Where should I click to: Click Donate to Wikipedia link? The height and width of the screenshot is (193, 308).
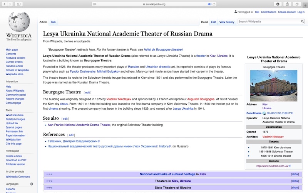[x=17, y=70]
